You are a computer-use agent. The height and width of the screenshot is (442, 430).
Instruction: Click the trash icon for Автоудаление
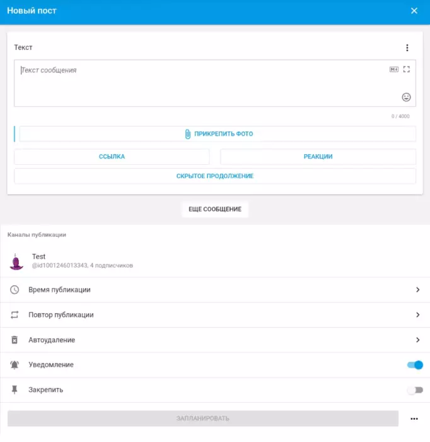click(x=15, y=340)
